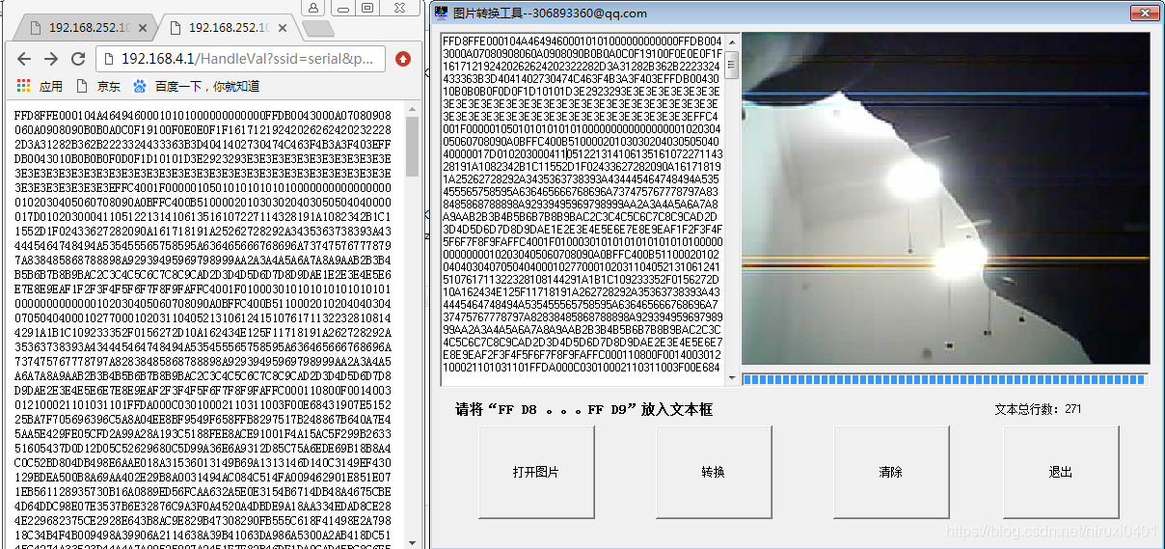The height and width of the screenshot is (549, 1165).
Task: Click the 文本总行数: 271 label
Action: [1038, 409]
